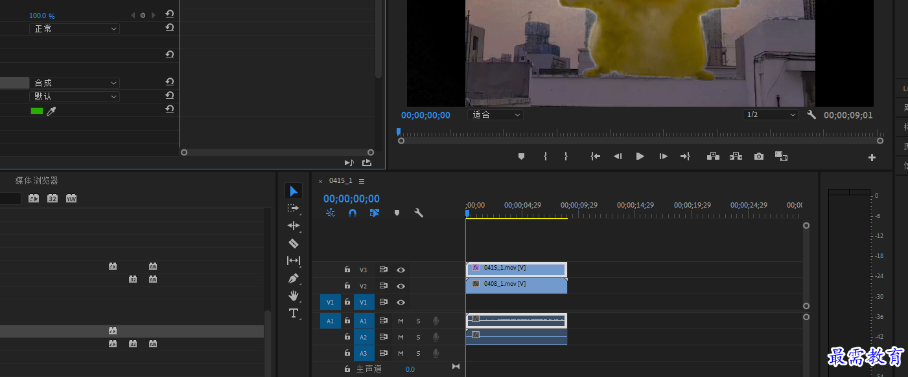Step back one frame
908x377 pixels.
click(618, 156)
